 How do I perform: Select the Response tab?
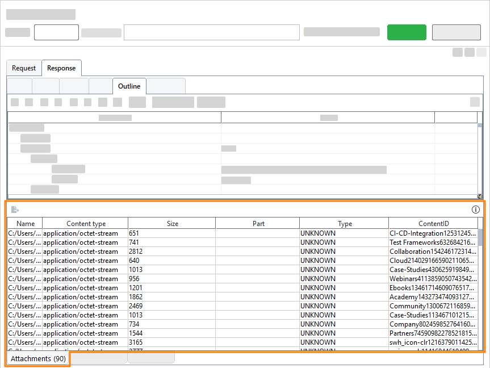tap(61, 68)
